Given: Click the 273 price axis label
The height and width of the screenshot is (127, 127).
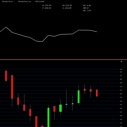Looking at the screenshot, I should click(x=121, y=90).
